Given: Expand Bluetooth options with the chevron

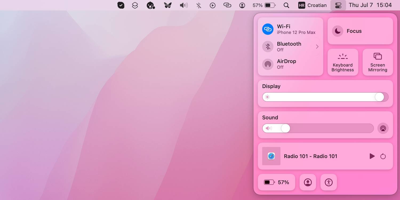Looking at the screenshot, I should click(x=317, y=47).
